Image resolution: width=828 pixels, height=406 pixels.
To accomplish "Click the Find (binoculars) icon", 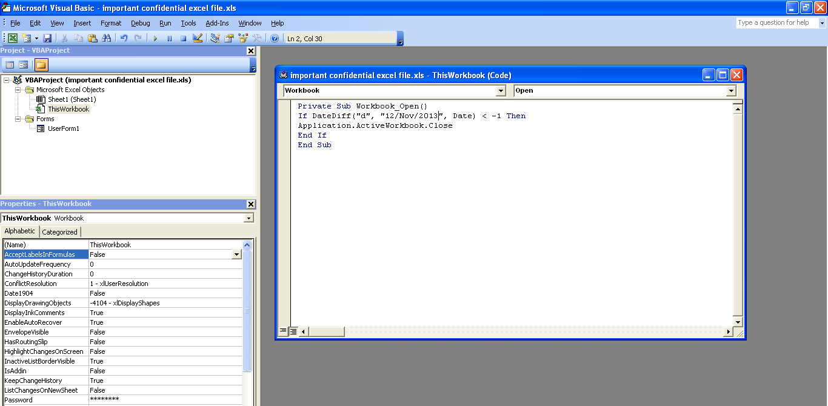I will [x=105, y=38].
